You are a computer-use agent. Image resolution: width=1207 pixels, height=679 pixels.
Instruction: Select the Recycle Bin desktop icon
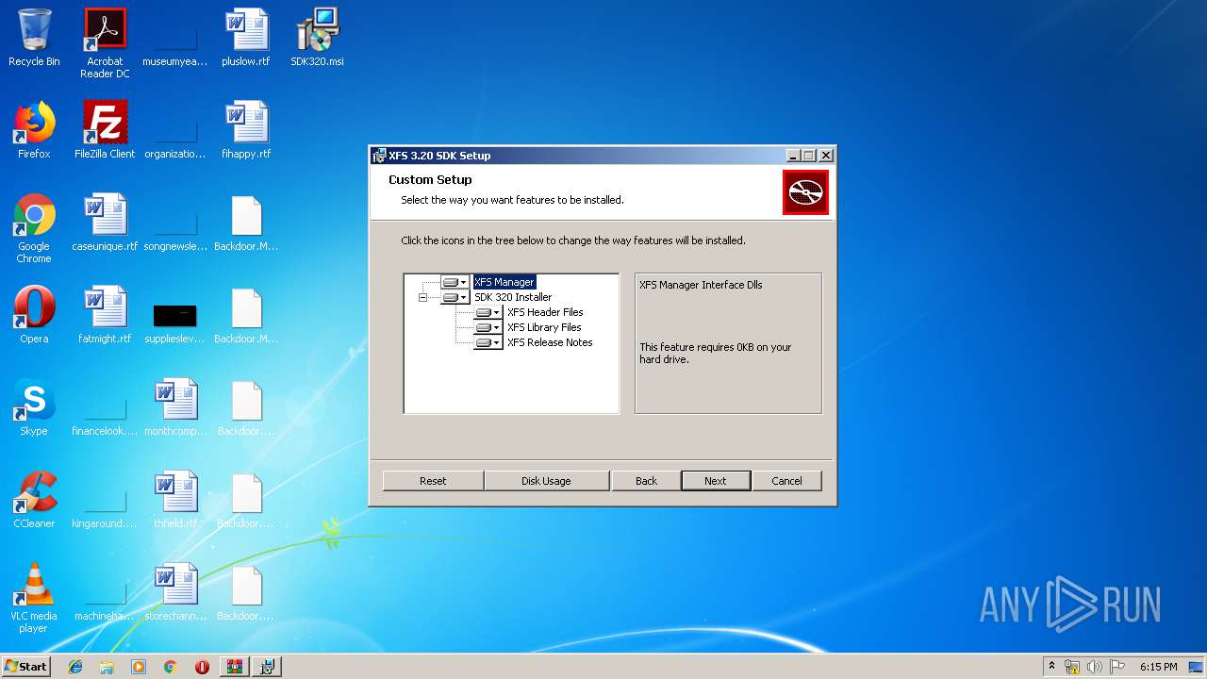click(34, 39)
